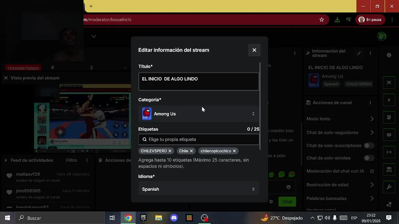
Task: Click the Among Us category thumbnail in dialog
Action: (147, 114)
